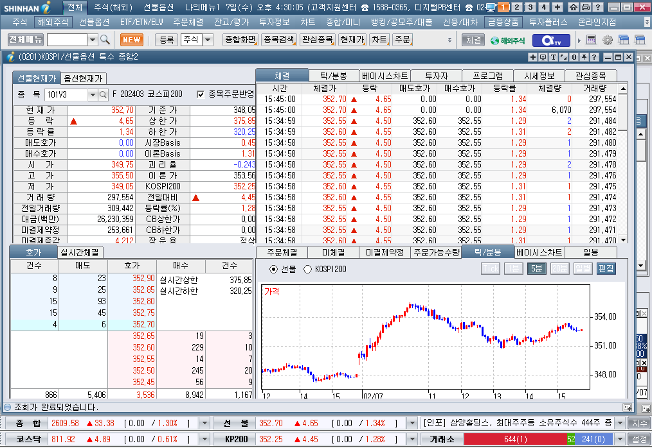Switch to virtual screen 4
The width and height of the screenshot is (652, 448).
coord(543,7)
